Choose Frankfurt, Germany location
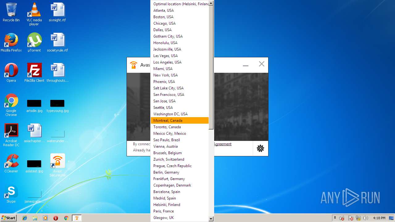The height and width of the screenshot is (222, 395). click(x=180, y=179)
